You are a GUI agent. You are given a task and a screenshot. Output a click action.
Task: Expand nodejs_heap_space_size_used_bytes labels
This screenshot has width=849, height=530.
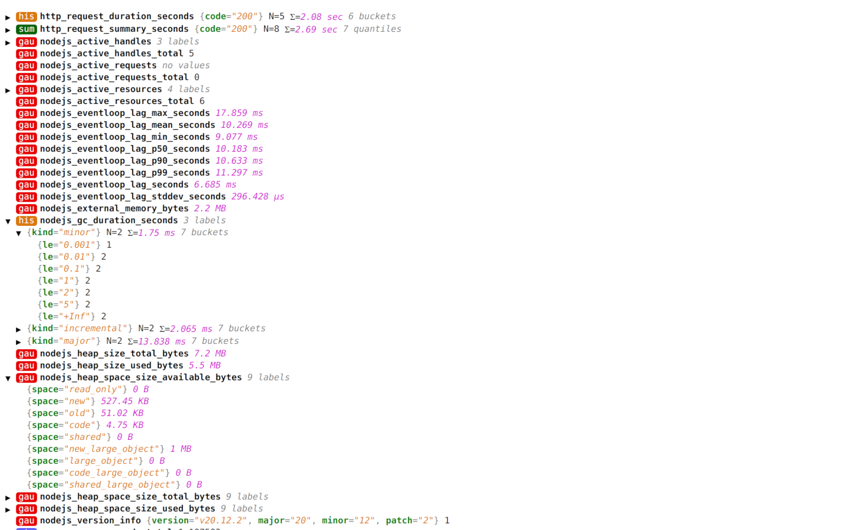coord(8,509)
